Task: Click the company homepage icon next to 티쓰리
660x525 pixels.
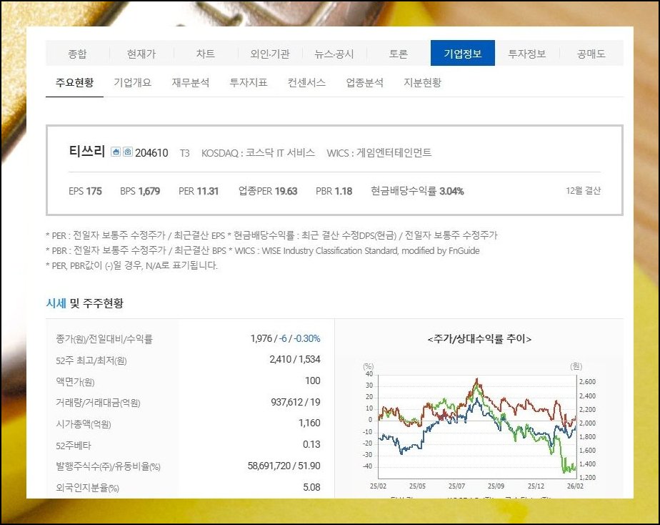Action: [x=116, y=152]
